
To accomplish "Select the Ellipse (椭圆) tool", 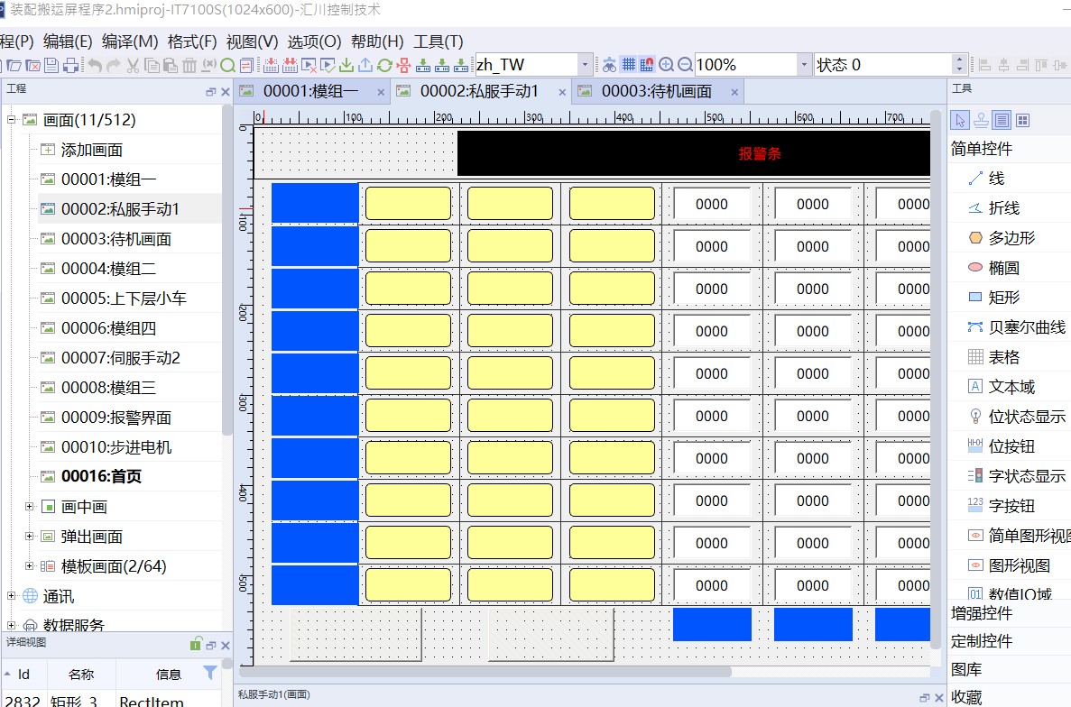I will point(1003,268).
